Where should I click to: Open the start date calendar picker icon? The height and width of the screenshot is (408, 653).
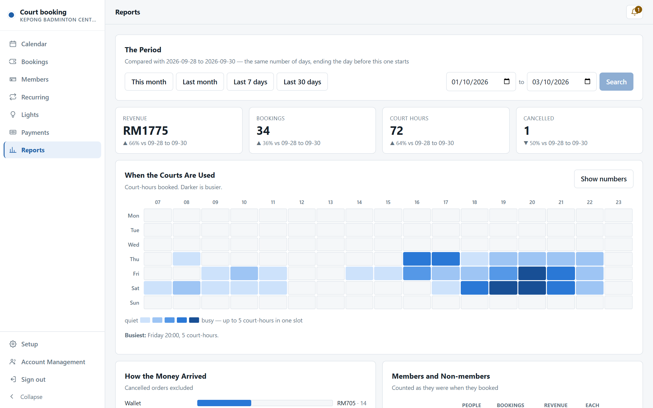(507, 82)
